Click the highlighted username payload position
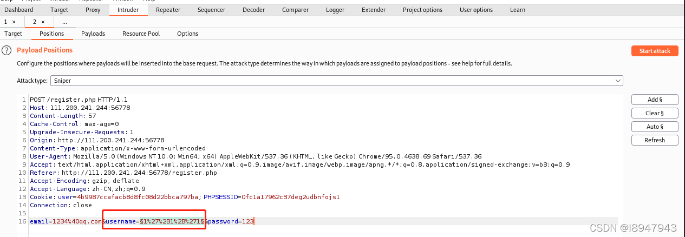This screenshot has width=685, height=237. pyautogui.click(x=172, y=221)
